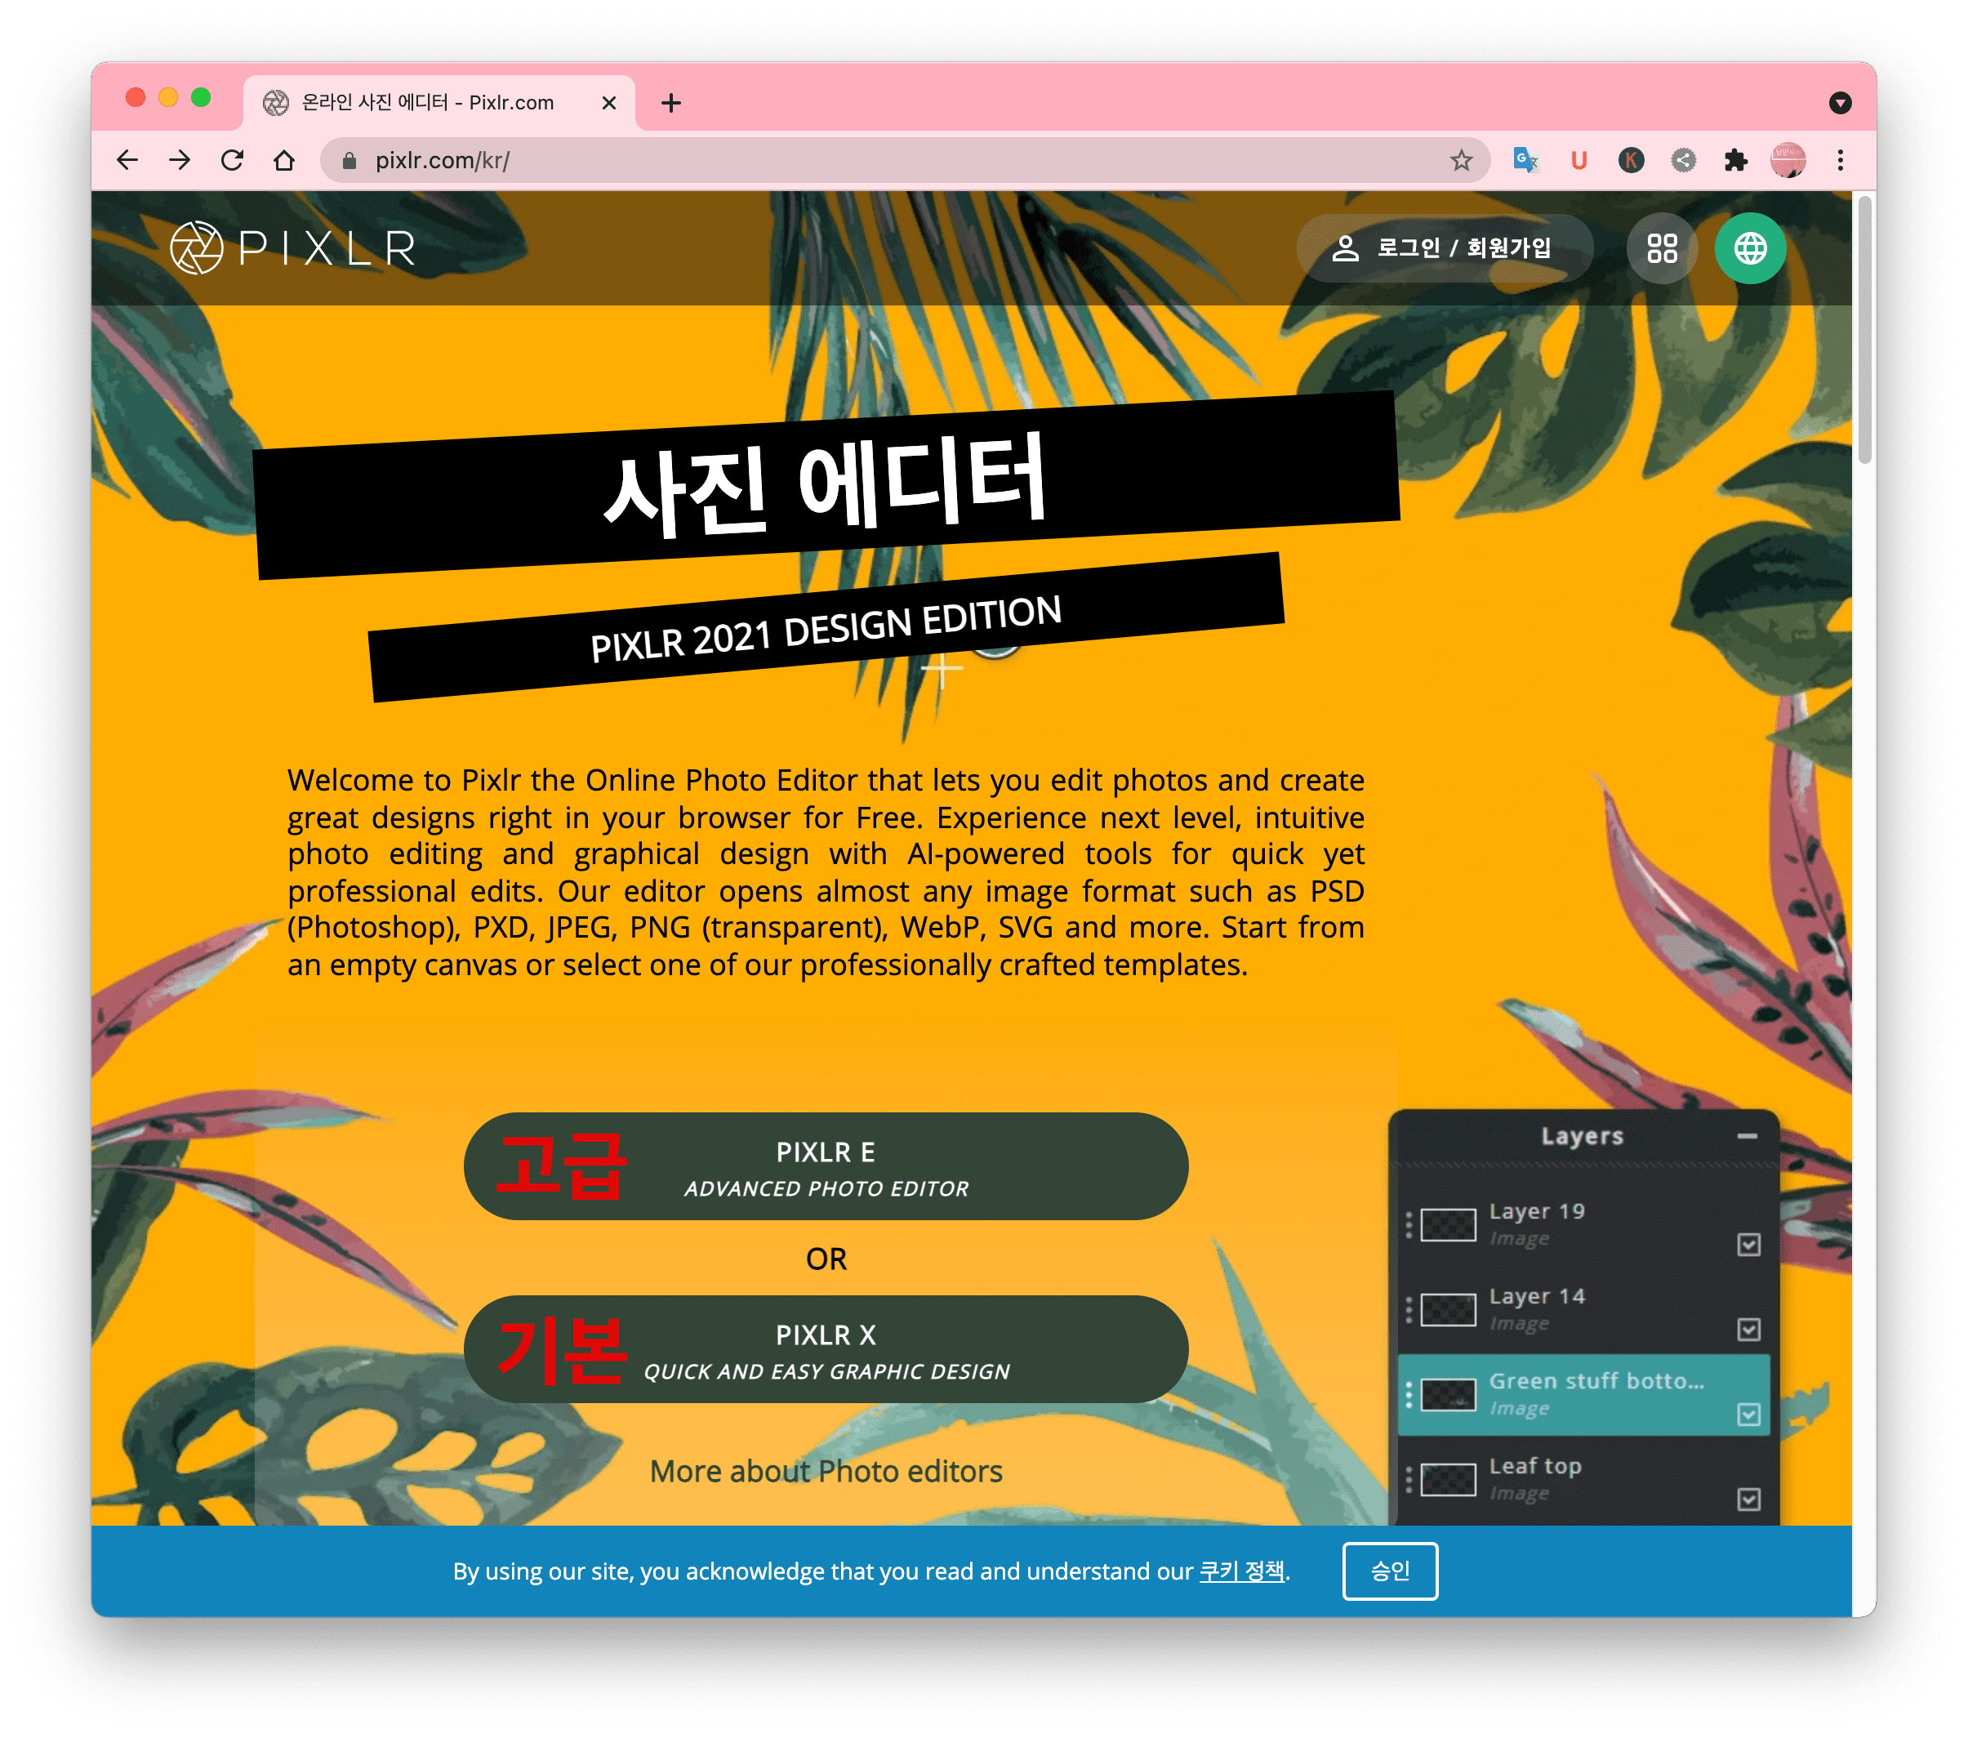Open Chrome three-dot menu

(x=1840, y=160)
